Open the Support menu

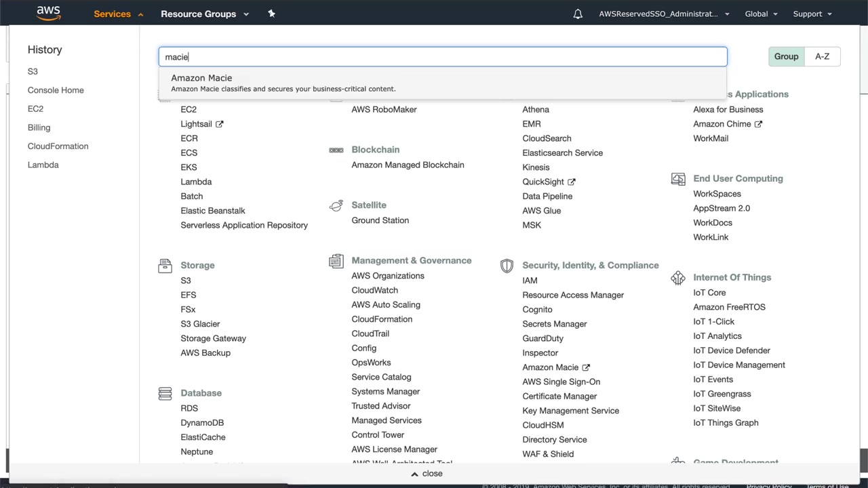coord(812,14)
